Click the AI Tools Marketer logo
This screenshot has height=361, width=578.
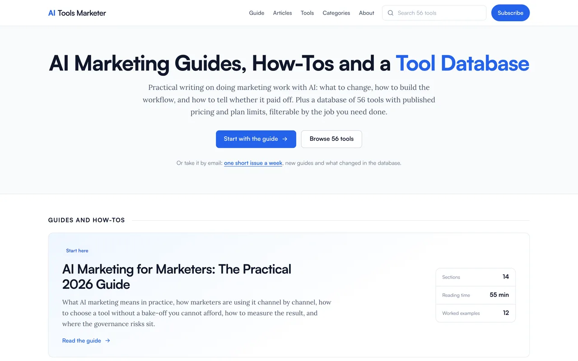pos(77,13)
